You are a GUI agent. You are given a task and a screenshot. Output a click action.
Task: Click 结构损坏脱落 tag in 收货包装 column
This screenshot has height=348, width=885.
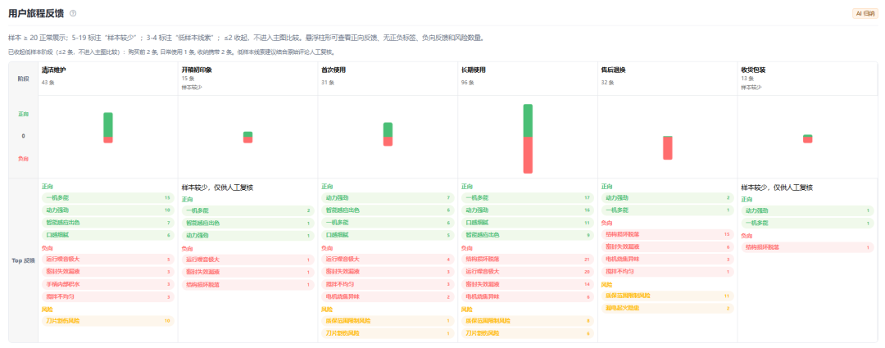808,247
